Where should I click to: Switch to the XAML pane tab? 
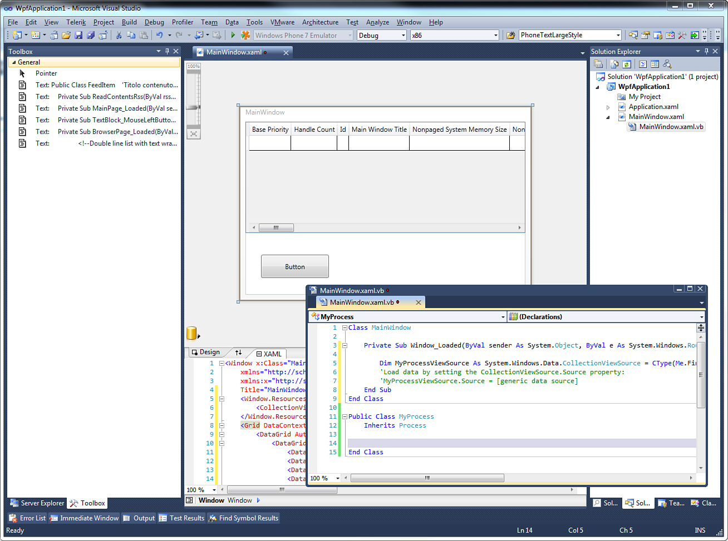coord(268,354)
